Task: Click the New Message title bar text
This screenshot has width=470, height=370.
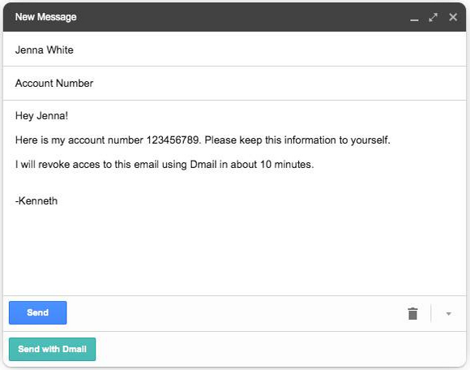Action: 46,17
